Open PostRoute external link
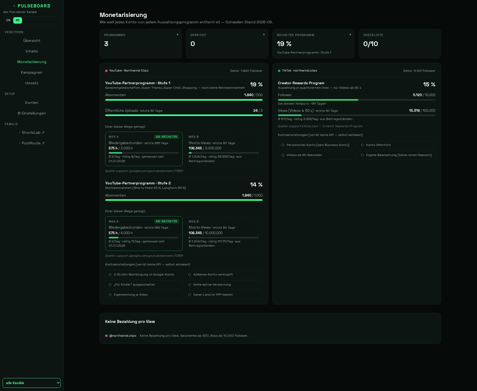This screenshot has width=477, height=391. click(32, 143)
